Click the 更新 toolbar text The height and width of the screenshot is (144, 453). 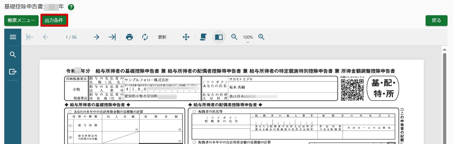coord(162,37)
